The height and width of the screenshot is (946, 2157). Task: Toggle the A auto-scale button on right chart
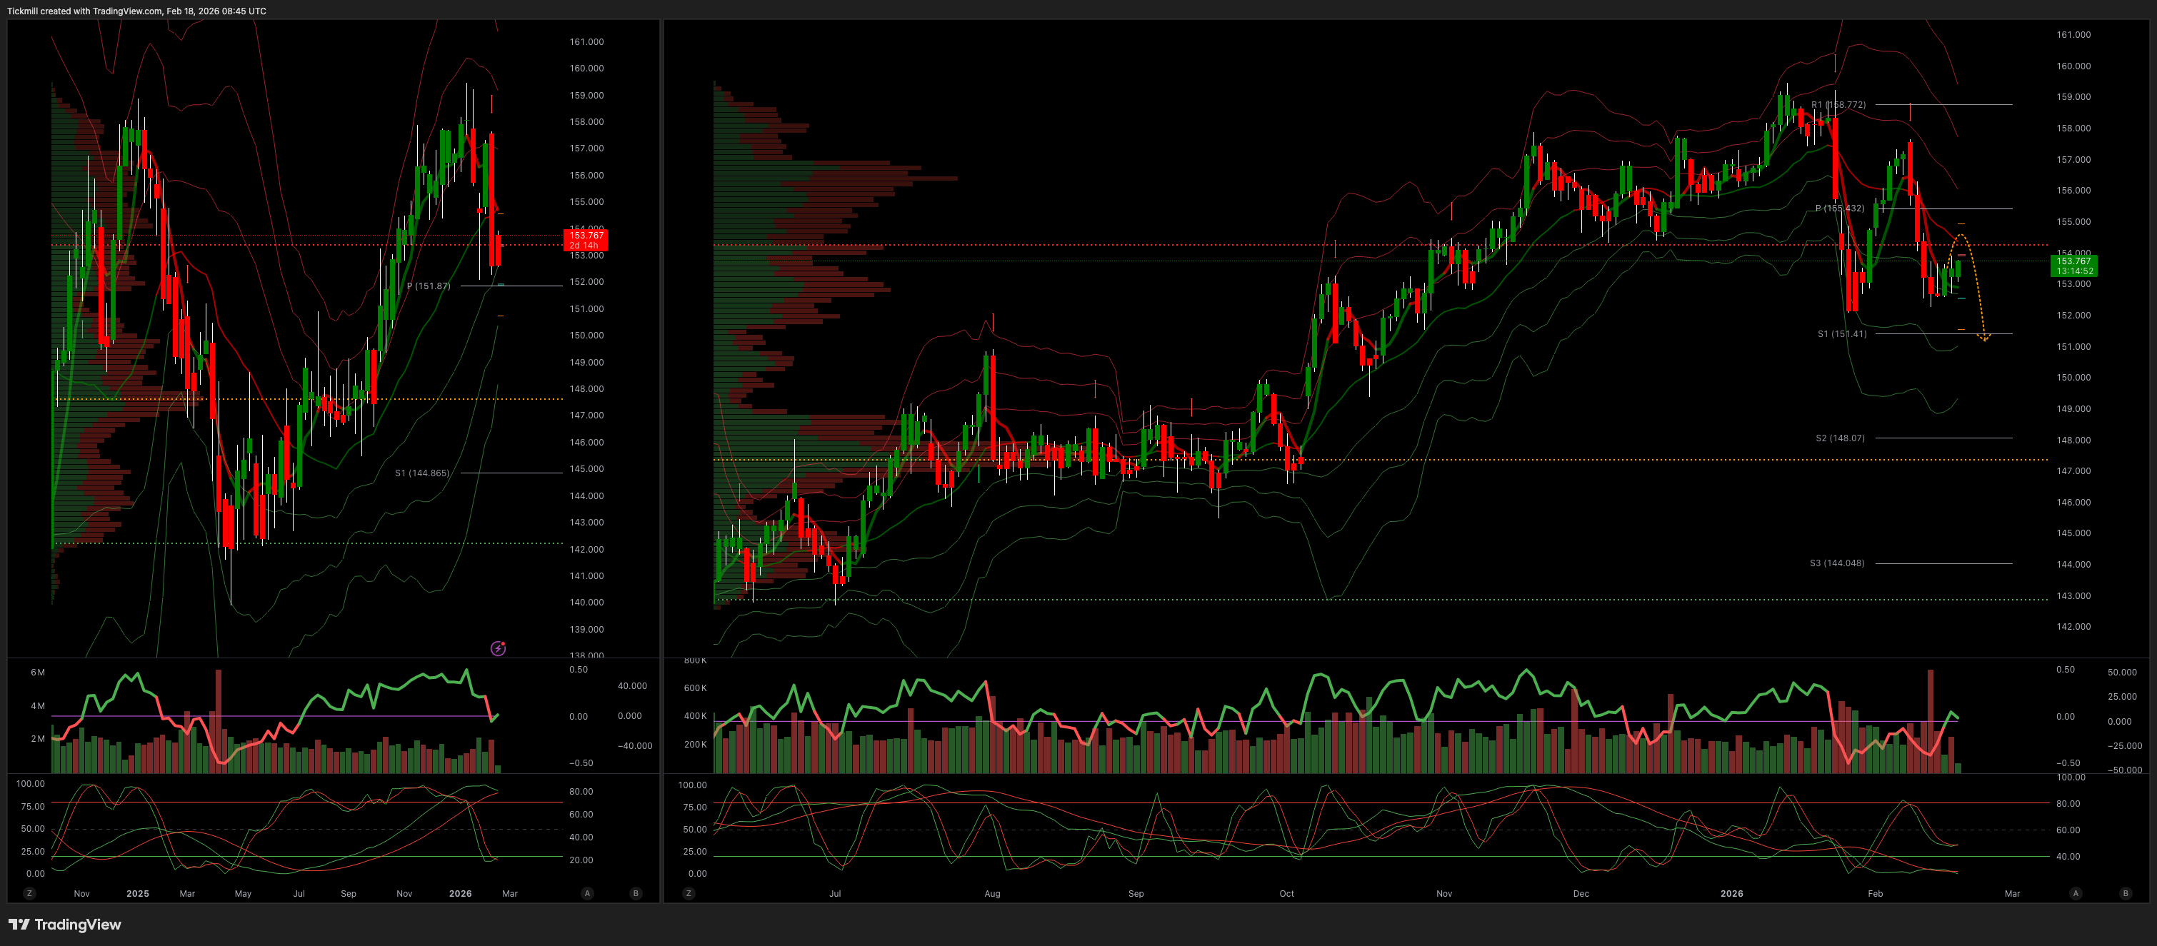pos(2075,893)
